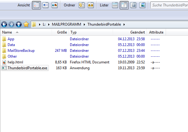Click the 247 MB size cell
The width and height of the screenshot is (188, 132).
click(61, 51)
